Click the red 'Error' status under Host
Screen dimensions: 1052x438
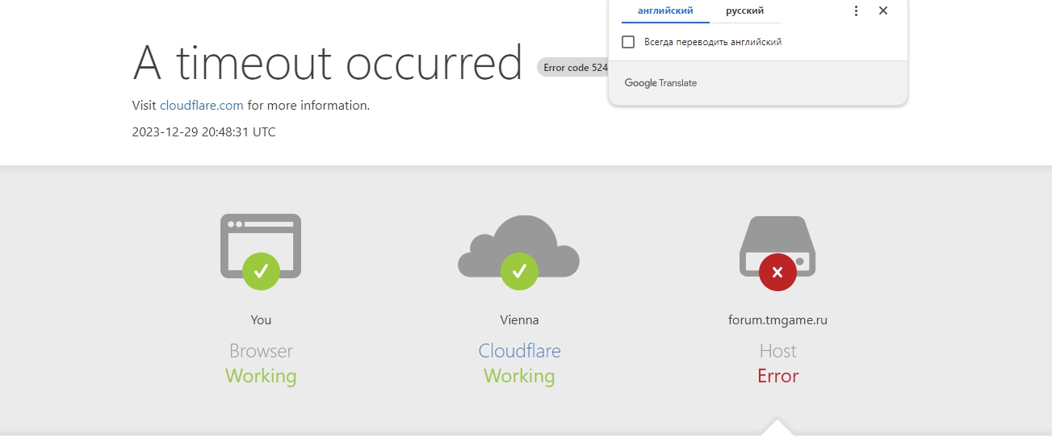pos(777,376)
